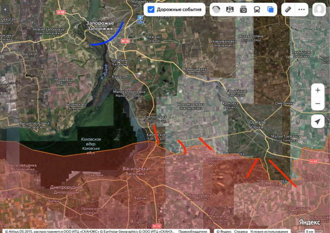
Task: Open the user profile avatar
Action: 319,10
